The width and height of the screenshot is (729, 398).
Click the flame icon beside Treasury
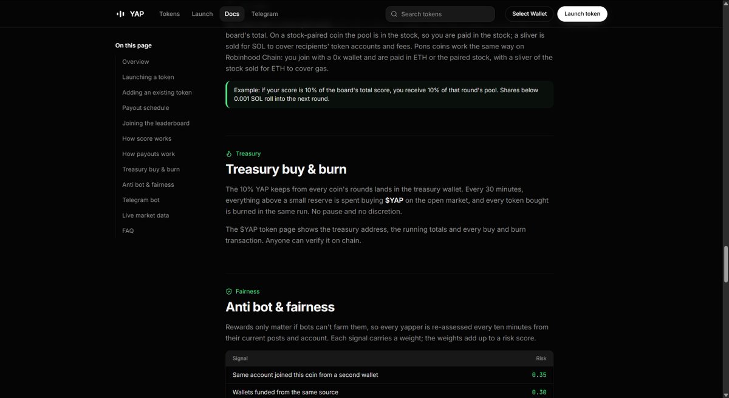[229, 154]
